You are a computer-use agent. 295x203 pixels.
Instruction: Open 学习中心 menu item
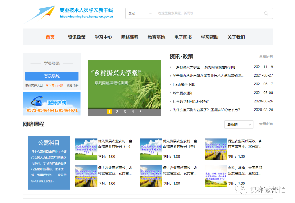[x=103, y=37]
